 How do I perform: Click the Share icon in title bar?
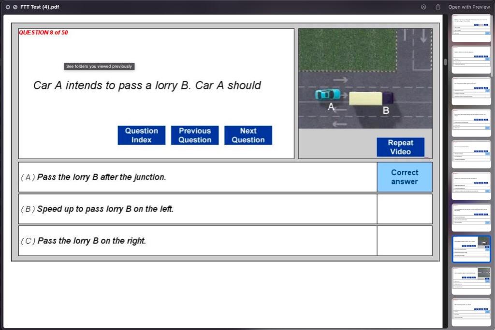tap(438, 7)
